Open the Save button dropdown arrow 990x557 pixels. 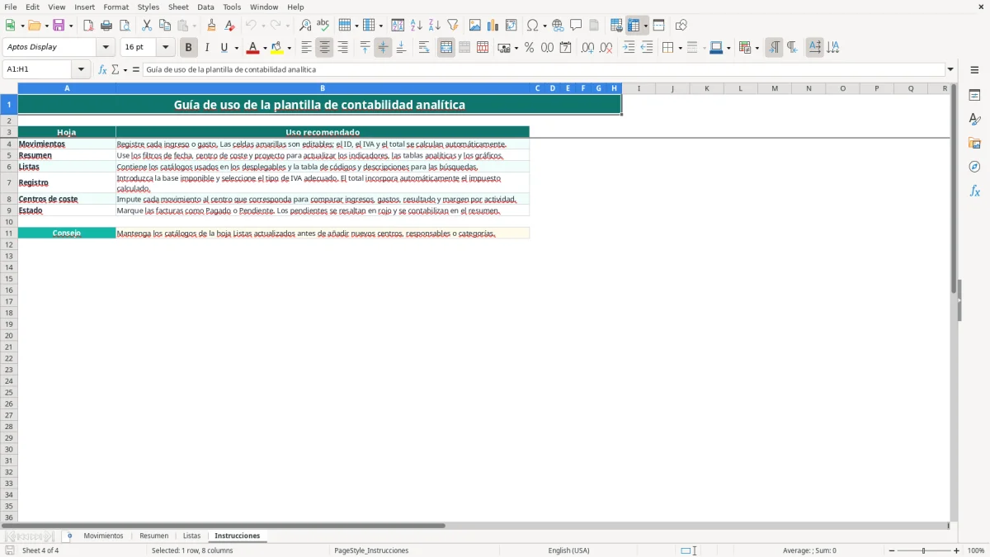[71, 26]
